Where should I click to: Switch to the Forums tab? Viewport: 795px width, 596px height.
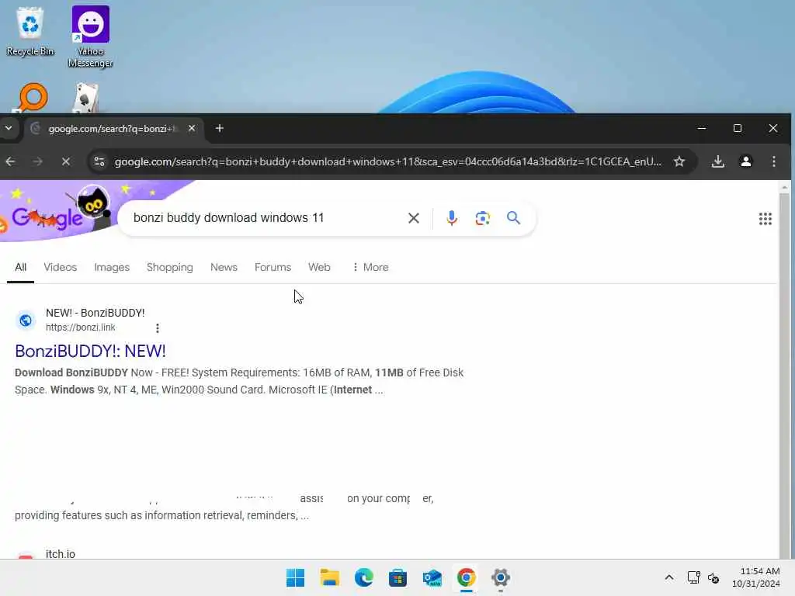click(273, 267)
